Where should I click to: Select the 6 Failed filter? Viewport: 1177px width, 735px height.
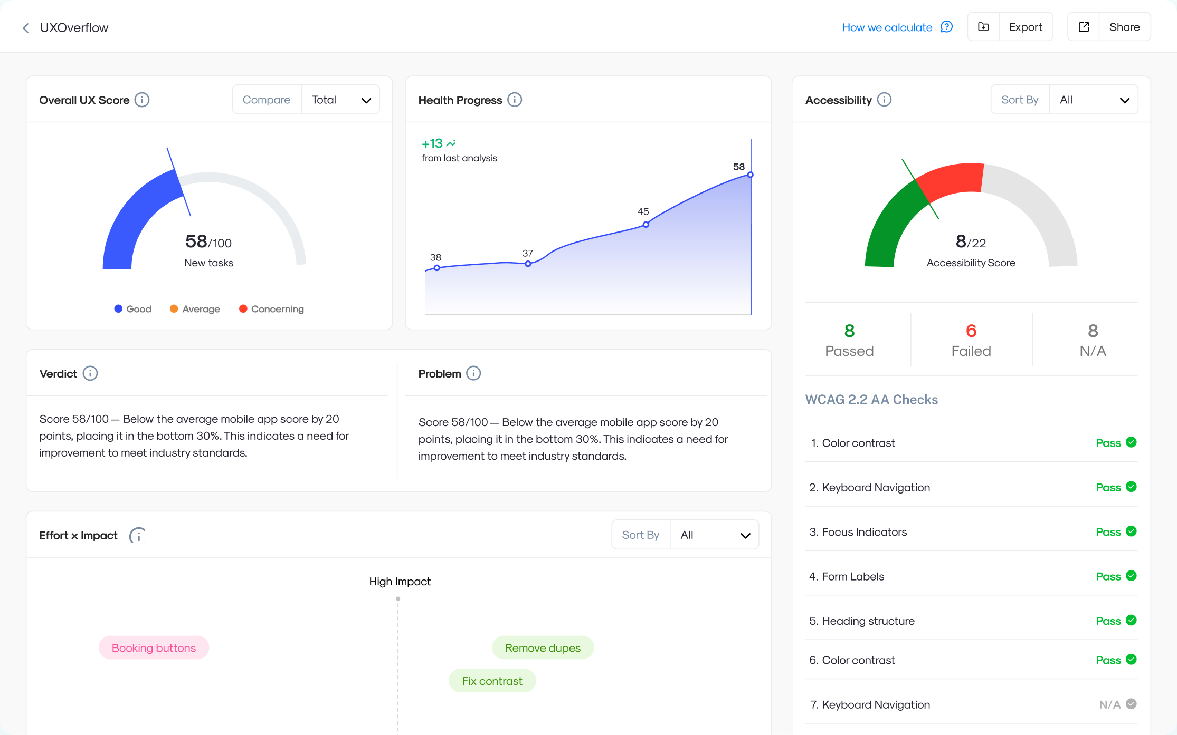click(971, 340)
